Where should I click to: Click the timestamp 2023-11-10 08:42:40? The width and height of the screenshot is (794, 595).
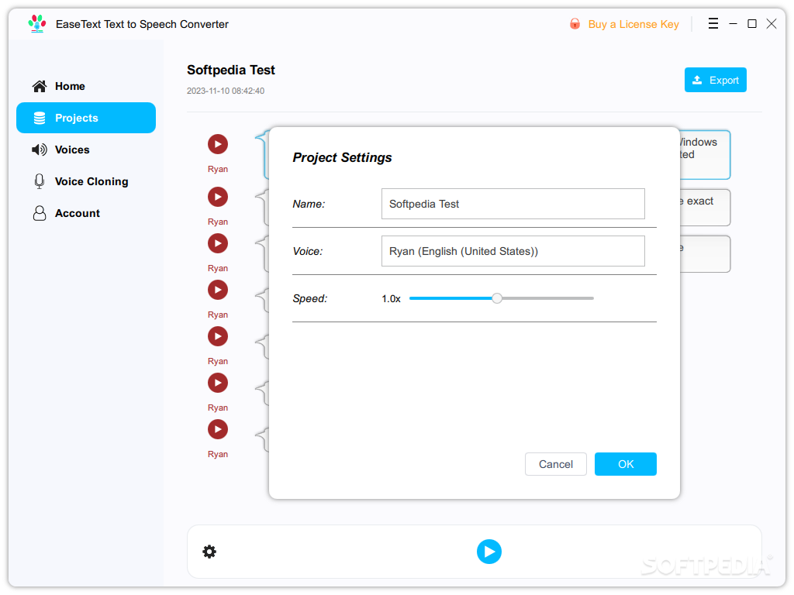coord(226,91)
